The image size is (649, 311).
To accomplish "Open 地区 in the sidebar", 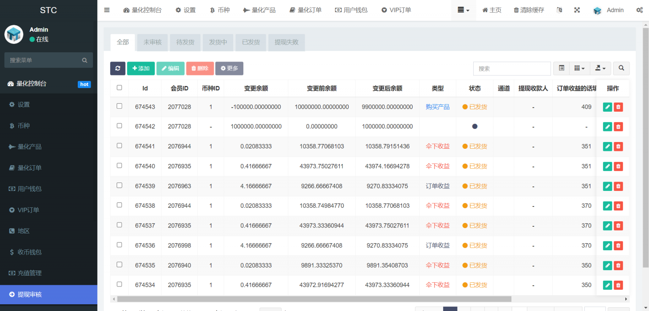I will point(49,231).
